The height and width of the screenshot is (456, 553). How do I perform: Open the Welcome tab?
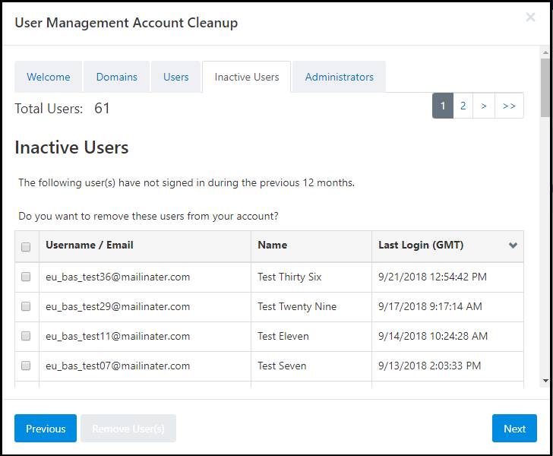tap(49, 77)
